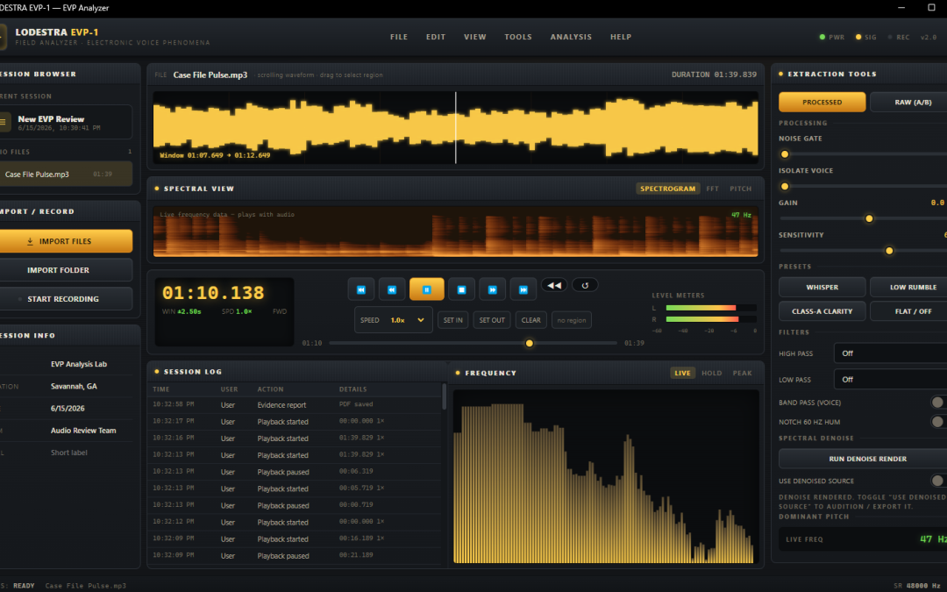
Task: Click the Noise Gate slider handle
Action: [x=785, y=154]
